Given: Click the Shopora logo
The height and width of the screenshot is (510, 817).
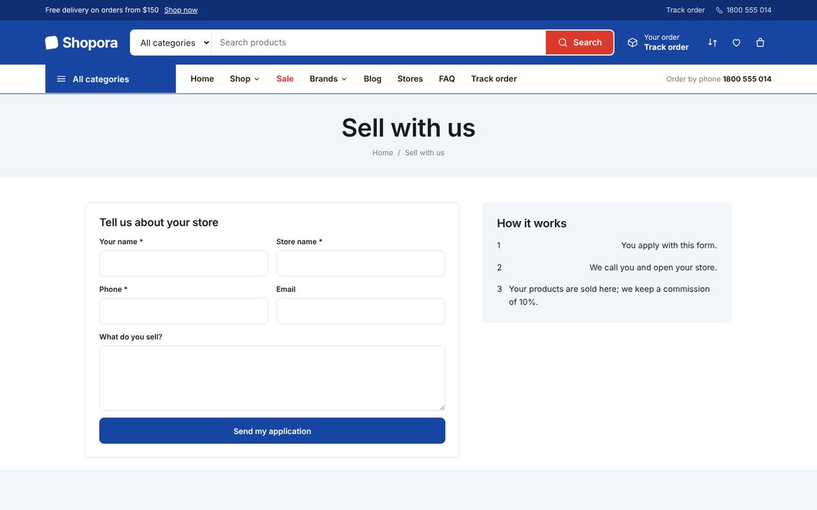Looking at the screenshot, I should (x=81, y=42).
